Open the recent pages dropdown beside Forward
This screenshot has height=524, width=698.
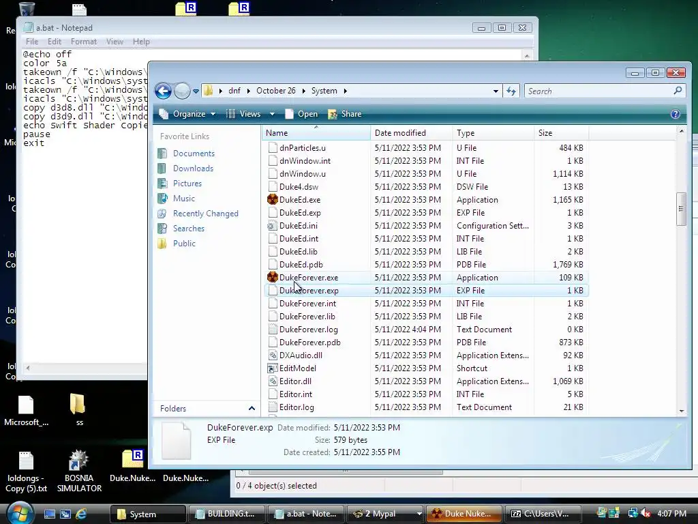coord(196,91)
